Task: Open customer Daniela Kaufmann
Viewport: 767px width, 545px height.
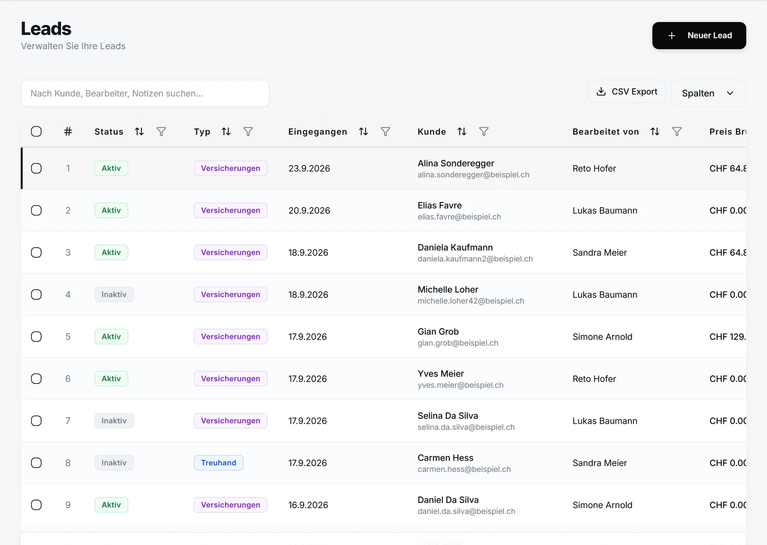Action: [455, 248]
